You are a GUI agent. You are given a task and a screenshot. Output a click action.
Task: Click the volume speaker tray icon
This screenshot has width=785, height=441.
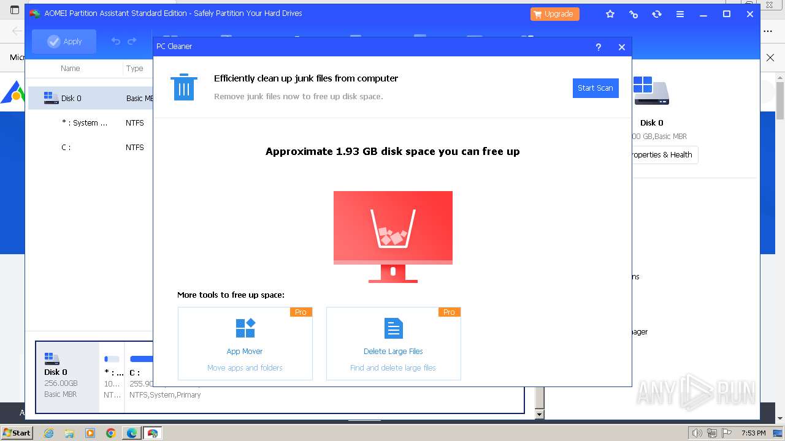point(697,433)
